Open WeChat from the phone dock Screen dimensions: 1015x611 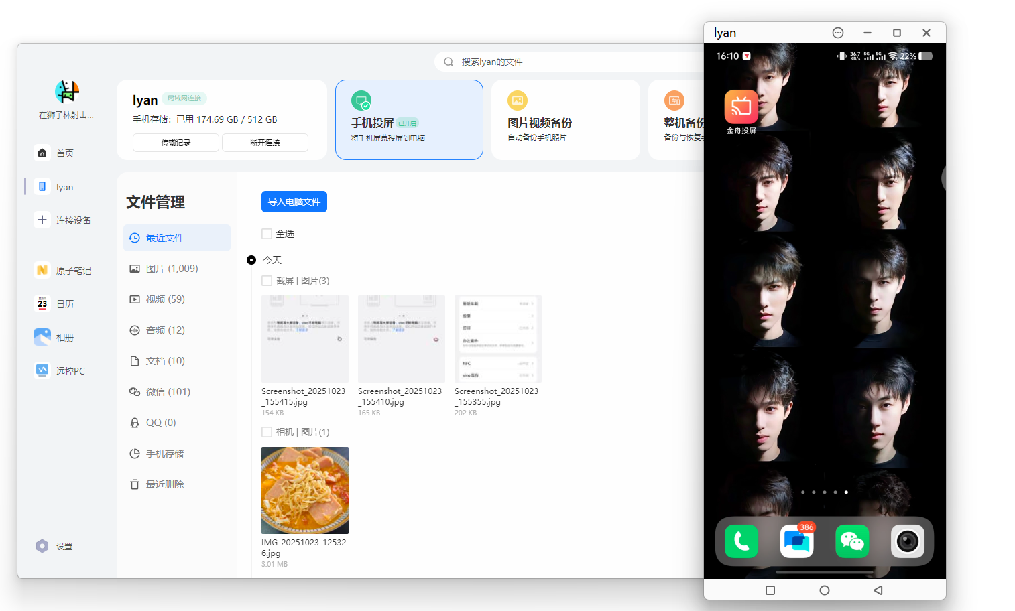point(852,541)
